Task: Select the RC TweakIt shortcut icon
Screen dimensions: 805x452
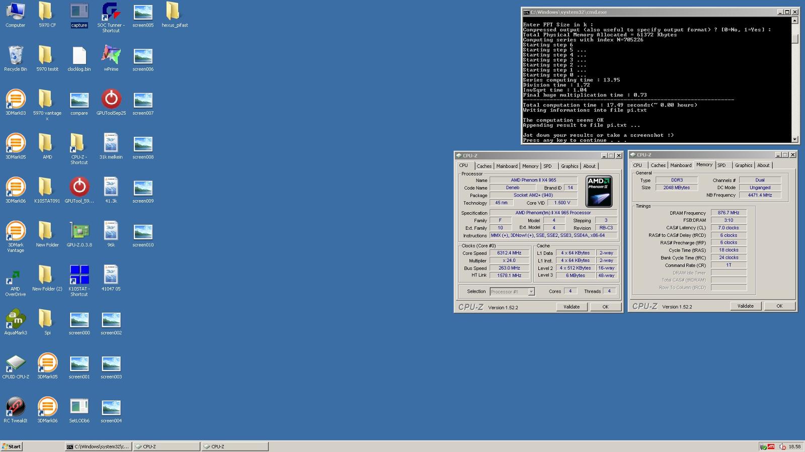Action: point(15,410)
